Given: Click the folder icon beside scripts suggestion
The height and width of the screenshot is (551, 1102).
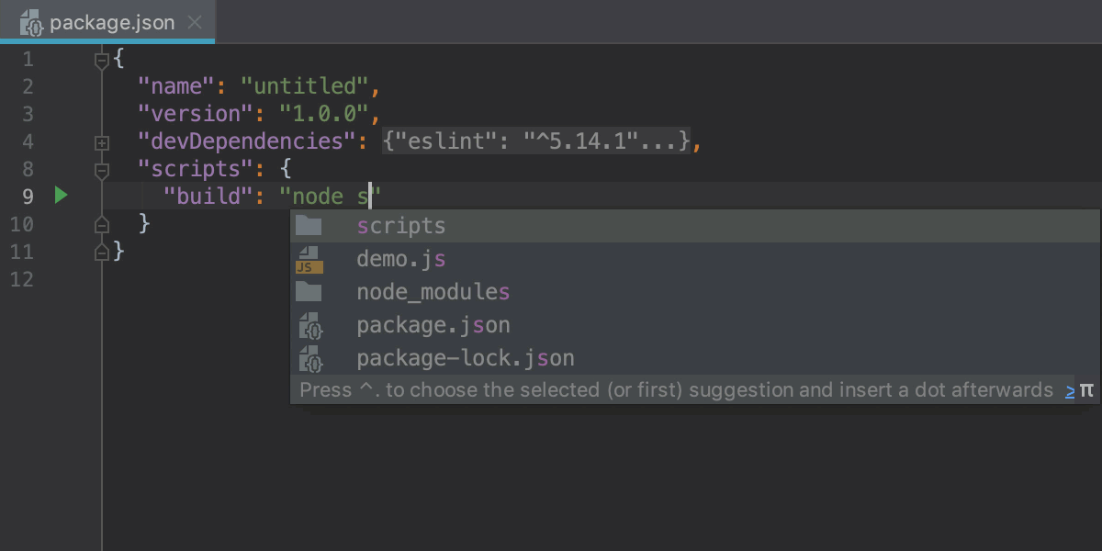Looking at the screenshot, I should click(309, 225).
